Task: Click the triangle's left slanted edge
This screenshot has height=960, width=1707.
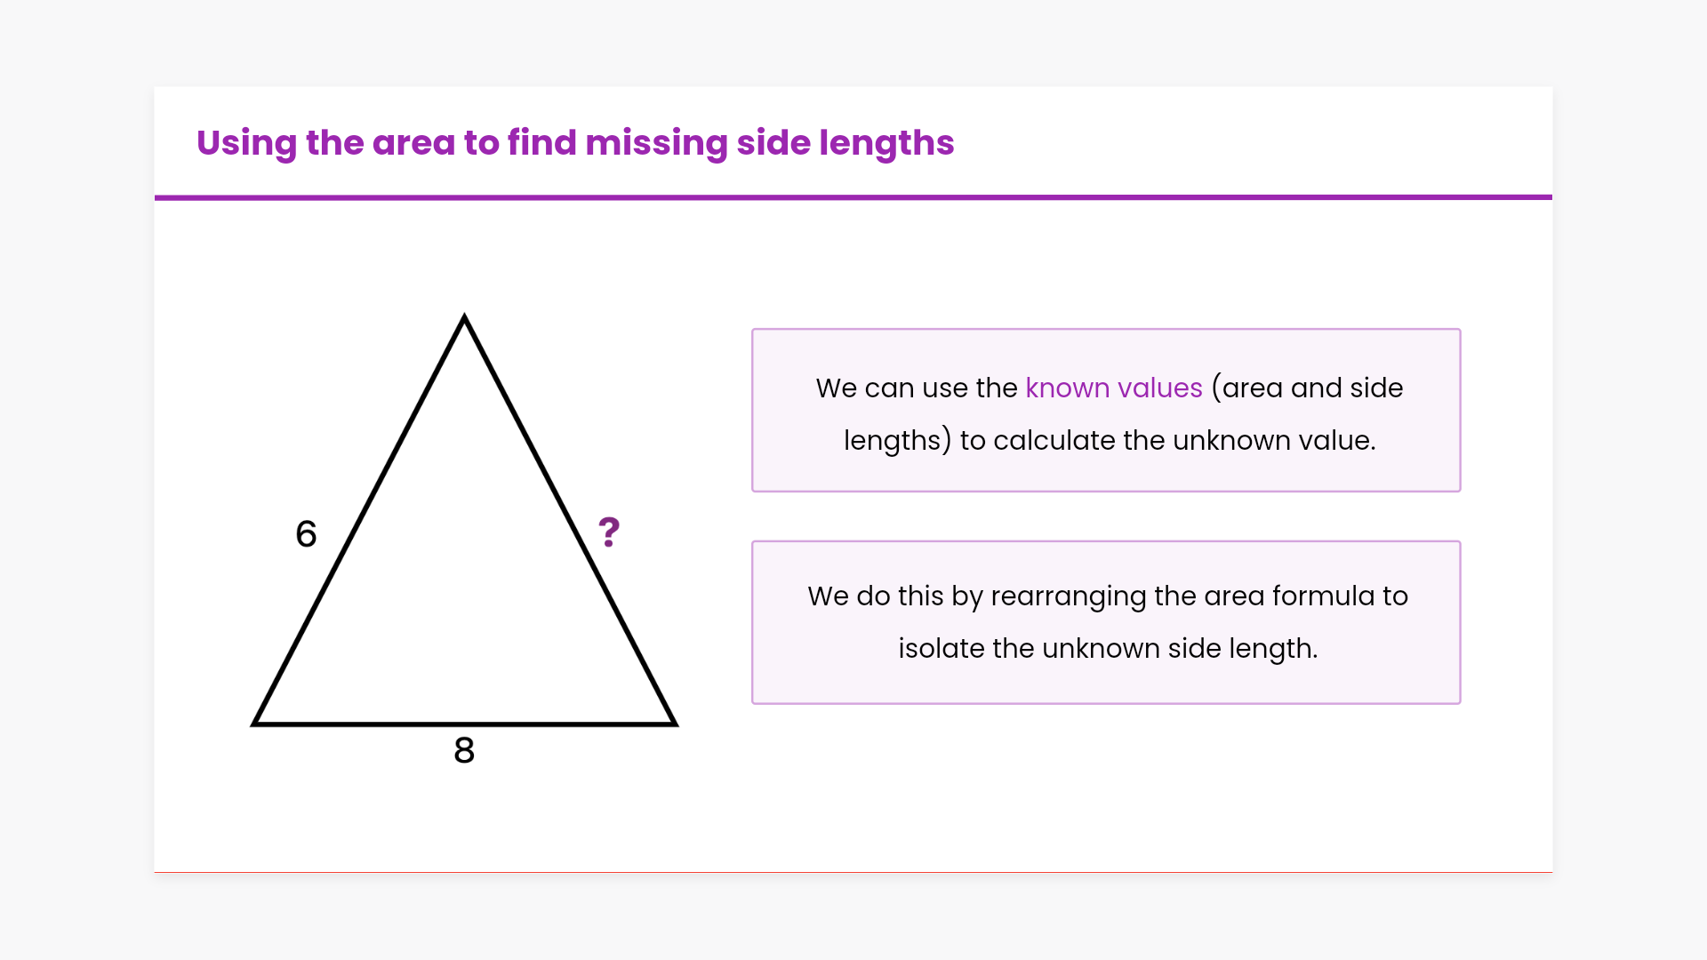Action: tap(359, 522)
